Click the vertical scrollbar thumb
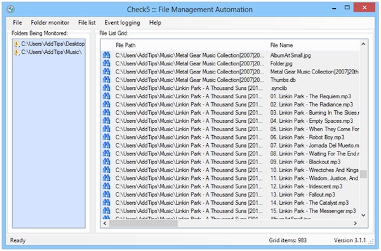 [363, 174]
